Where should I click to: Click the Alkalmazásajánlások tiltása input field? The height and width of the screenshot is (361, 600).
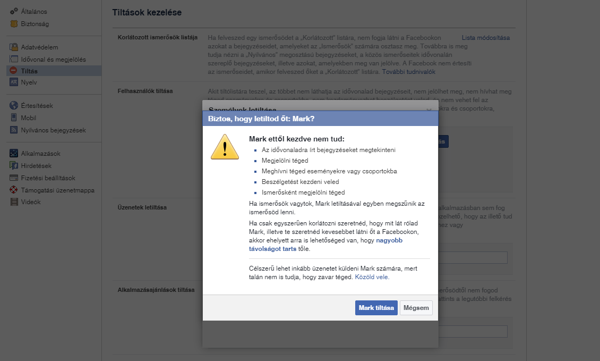click(473, 331)
